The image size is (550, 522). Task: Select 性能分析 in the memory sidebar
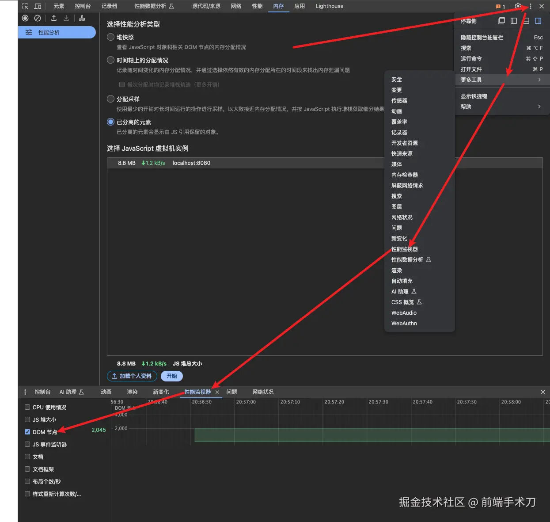click(x=57, y=32)
